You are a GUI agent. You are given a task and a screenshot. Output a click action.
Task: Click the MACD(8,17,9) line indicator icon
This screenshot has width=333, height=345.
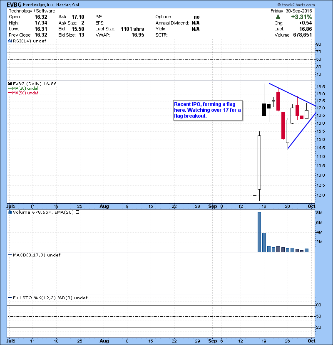click(9, 254)
